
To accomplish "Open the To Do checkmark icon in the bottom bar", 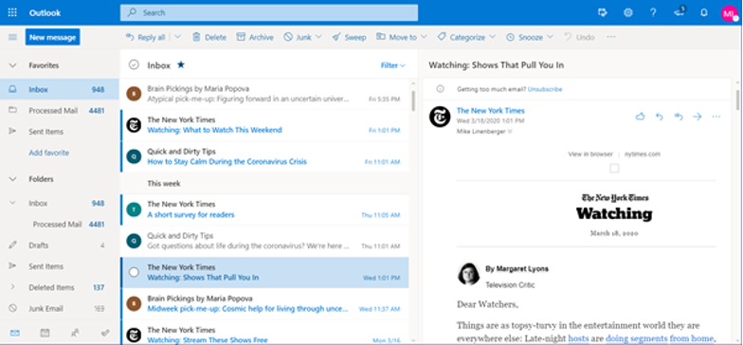I will pyautogui.click(x=105, y=334).
